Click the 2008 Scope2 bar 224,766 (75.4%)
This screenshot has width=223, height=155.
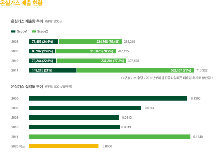coord(90,41)
